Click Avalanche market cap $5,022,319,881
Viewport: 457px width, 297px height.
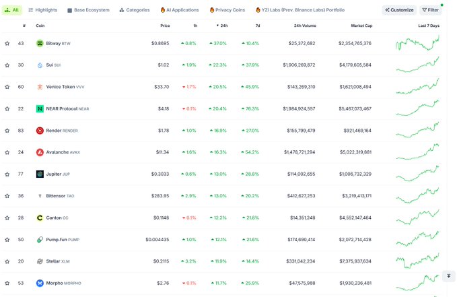[355, 152]
